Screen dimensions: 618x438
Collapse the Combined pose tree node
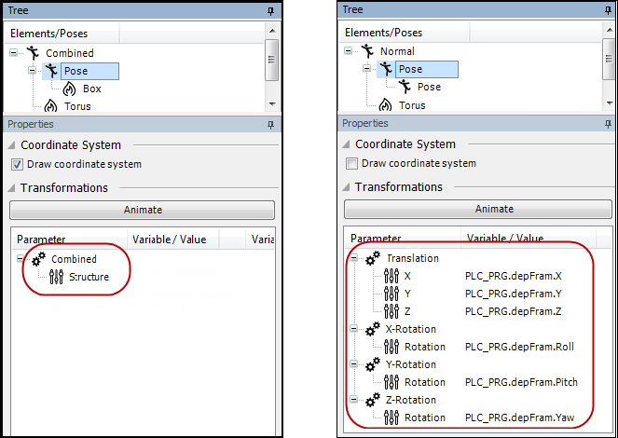tap(14, 53)
